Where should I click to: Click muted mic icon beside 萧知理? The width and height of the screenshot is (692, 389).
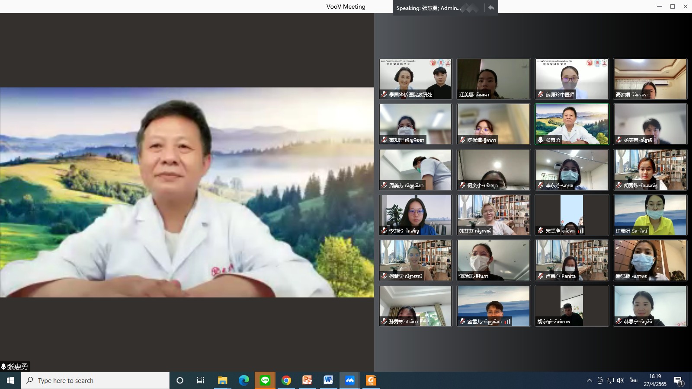click(384, 140)
